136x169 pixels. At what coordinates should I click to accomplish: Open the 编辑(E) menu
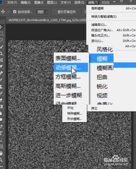26,3
